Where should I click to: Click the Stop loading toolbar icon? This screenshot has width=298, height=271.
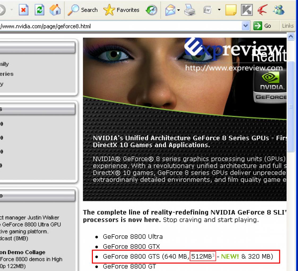tap(24, 10)
